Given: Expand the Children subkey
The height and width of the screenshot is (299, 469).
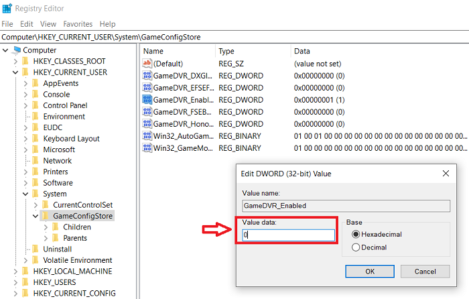Looking at the screenshot, I should pyautogui.click(x=46, y=227).
